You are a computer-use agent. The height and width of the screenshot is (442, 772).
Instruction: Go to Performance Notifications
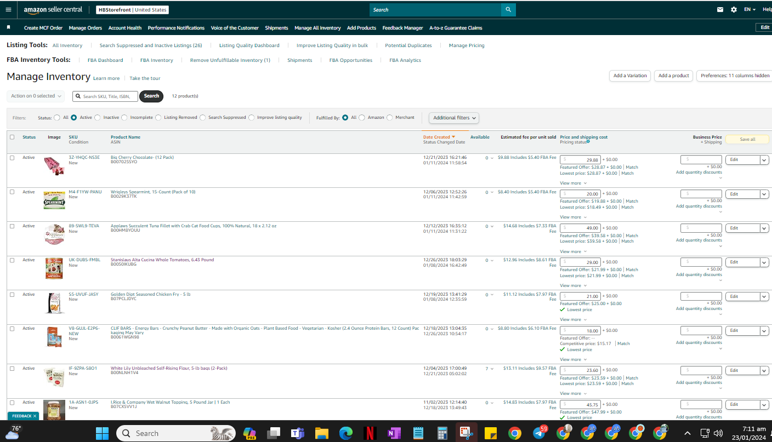pyautogui.click(x=176, y=28)
